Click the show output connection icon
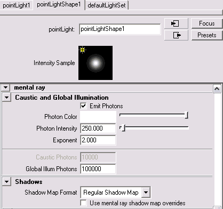Image resolution: width=223 pixels, height=209 pixels. click(x=176, y=35)
